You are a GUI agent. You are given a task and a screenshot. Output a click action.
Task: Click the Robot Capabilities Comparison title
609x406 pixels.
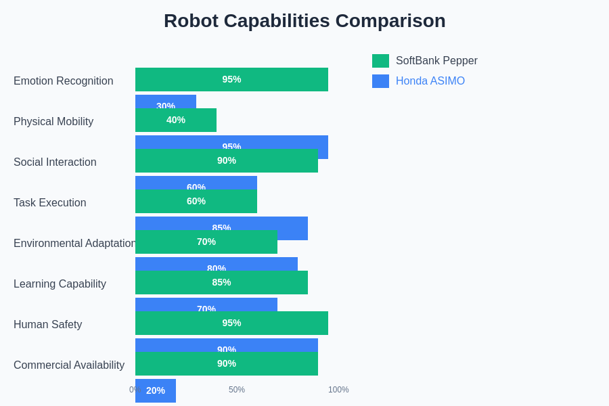(304, 21)
